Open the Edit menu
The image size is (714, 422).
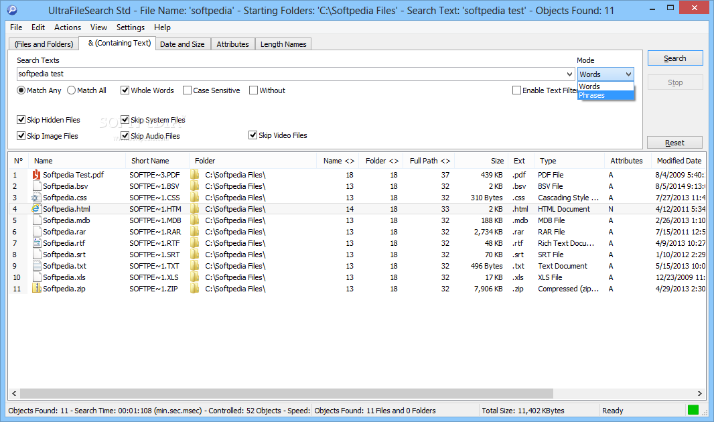click(38, 27)
